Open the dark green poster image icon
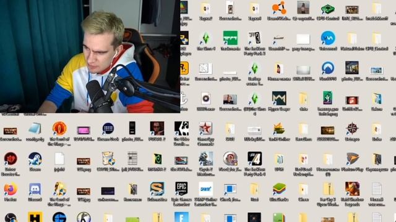 (328, 99)
